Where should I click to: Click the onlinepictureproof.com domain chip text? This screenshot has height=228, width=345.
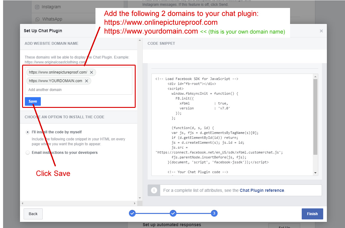(x=58, y=72)
